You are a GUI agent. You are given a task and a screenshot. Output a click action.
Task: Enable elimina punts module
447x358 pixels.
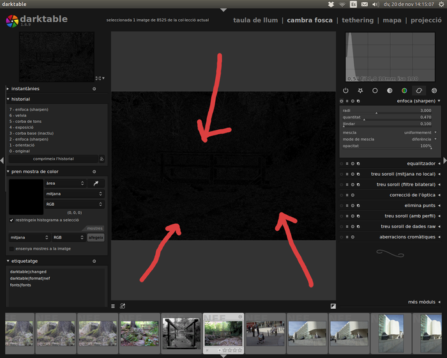[x=342, y=206]
